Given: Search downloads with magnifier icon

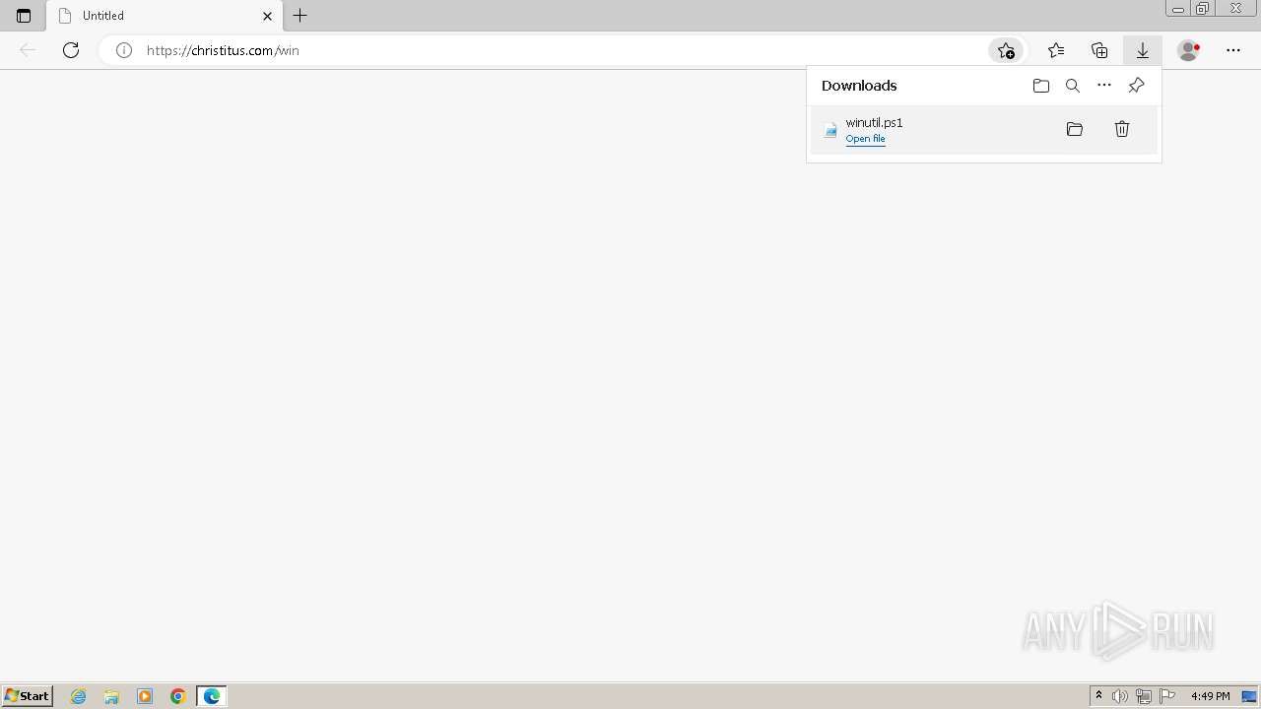Looking at the screenshot, I should click(x=1073, y=86).
